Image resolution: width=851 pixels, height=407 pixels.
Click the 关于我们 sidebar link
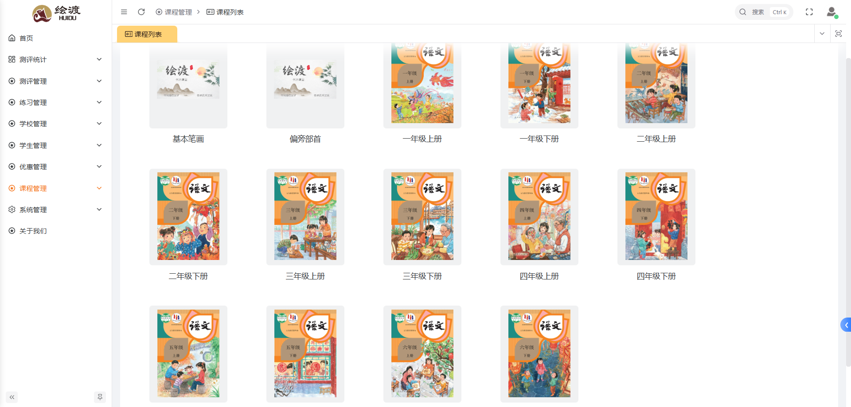32,231
